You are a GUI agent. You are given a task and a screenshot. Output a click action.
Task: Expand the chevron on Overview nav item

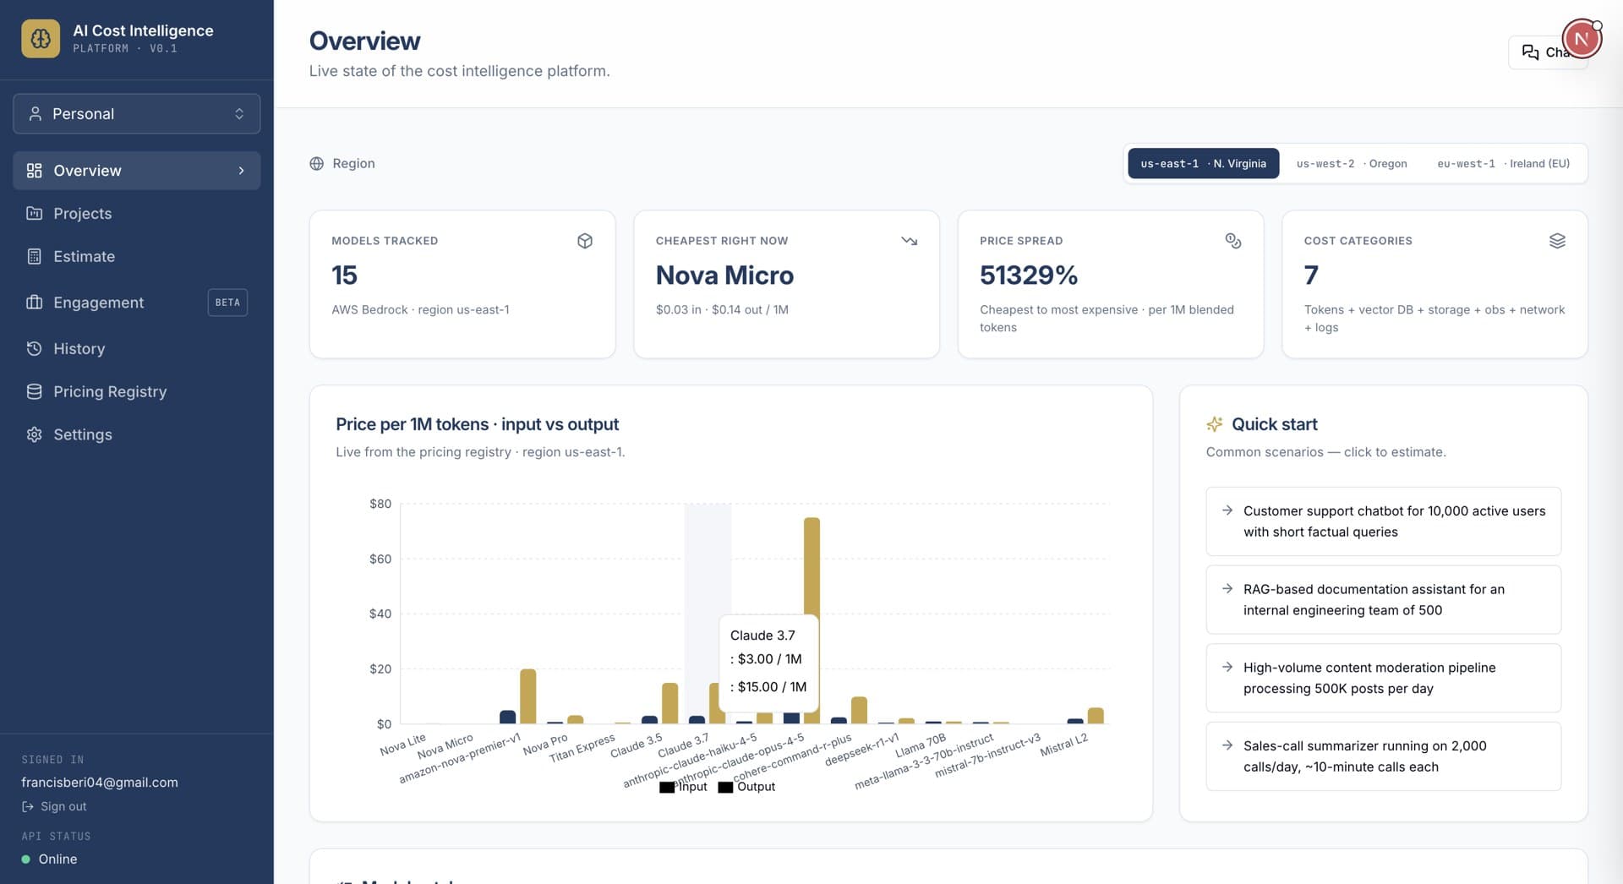point(241,171)
